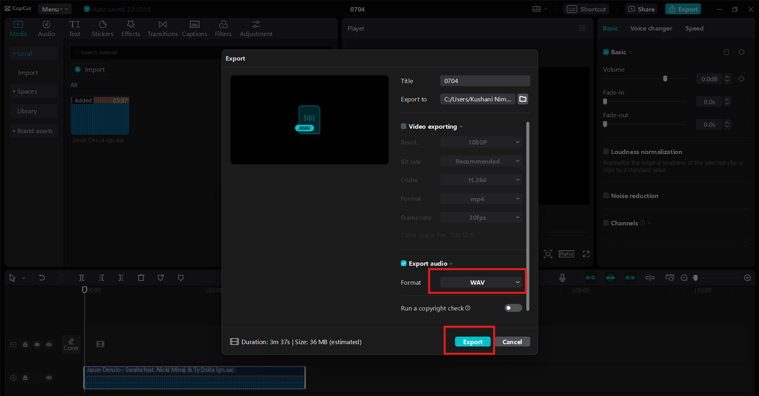The width and height of the screenshot is (759, 396).
Task: Switch to the Speed tab
Action: 694,28
